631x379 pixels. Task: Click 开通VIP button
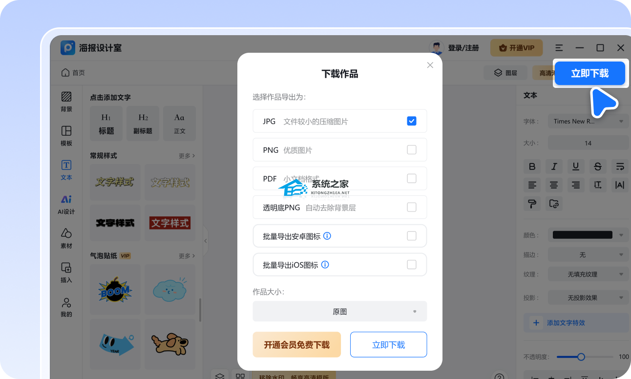pyautogui.click(x=517, y=48)
